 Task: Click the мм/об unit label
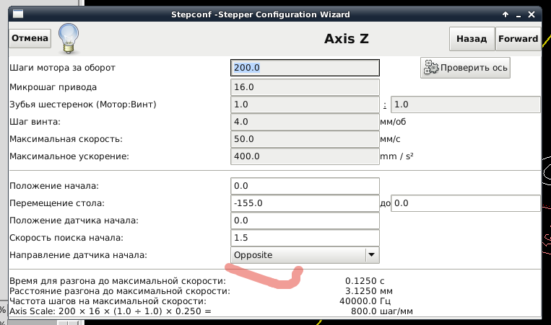tap(393, 122)
